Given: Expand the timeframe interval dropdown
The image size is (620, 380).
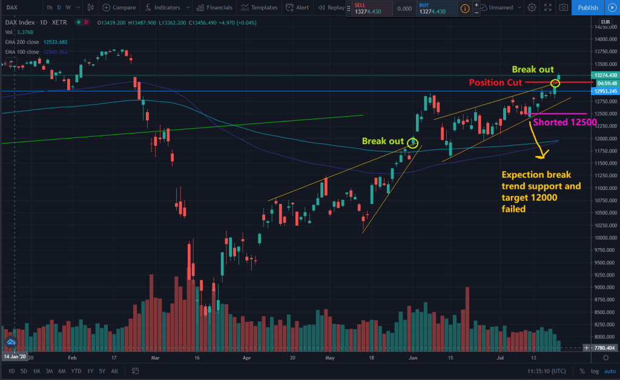Looking at the screenshot, I should (x=77, y=8).
